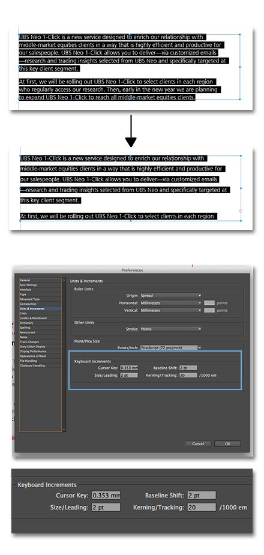Click the Kerning/Tracking field in Preferences dialog
Screen dimensions: 264x555
pos(188,375)
